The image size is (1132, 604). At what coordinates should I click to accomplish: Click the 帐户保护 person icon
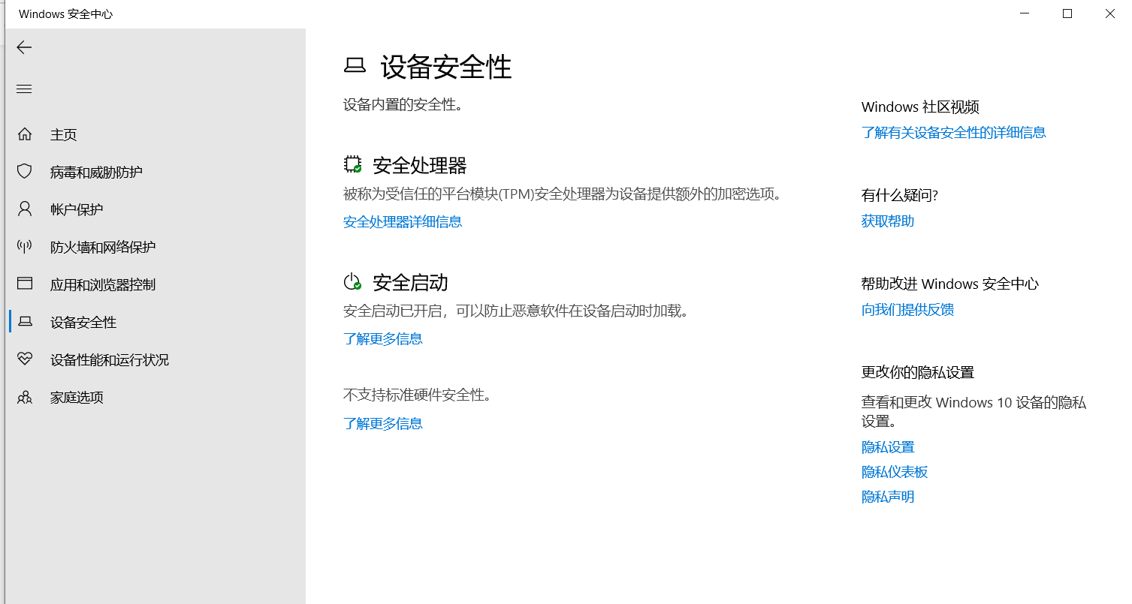point(25,209)
